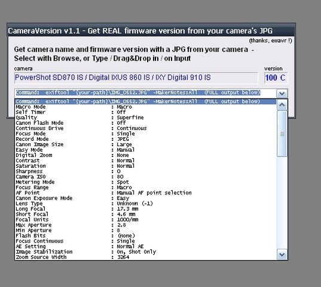This screenshot has height=287, width=321.
Task: Select the Canon Exposure Mode row
Action: point(145,198)
